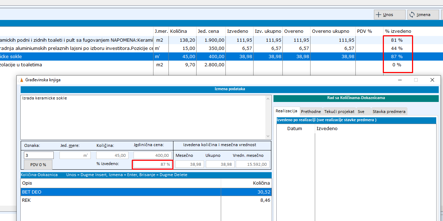Open the Realizacija tab
The image size is (443, 221).
[x=286, y=111]
